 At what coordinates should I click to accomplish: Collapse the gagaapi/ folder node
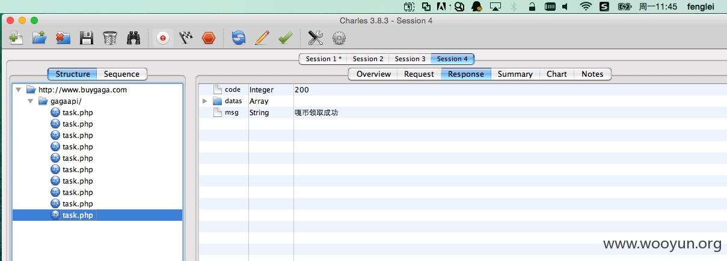(31, 101)
